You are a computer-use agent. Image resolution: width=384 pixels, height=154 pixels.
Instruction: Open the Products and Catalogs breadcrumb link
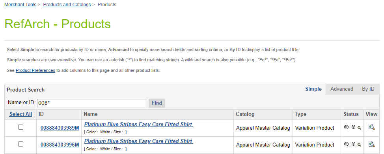click(x=67, y=5)
